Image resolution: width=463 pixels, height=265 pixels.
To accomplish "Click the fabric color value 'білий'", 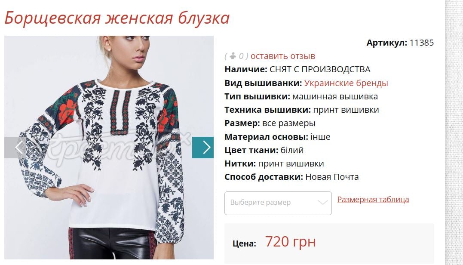I will (292, 150).
